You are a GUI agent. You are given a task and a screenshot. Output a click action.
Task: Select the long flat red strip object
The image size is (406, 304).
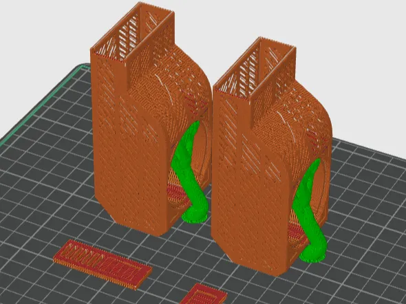coord(103,264)
